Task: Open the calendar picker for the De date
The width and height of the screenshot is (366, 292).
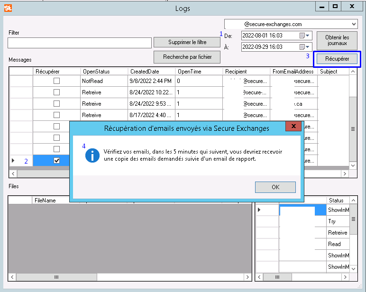Action: pyautogui.click(x=302, y=36)
